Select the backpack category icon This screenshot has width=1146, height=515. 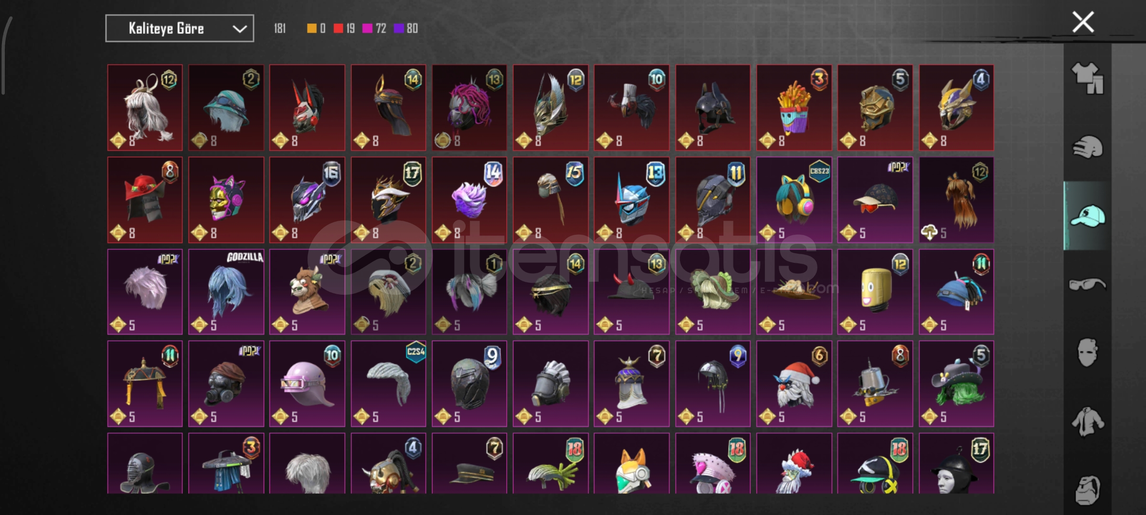[1087, 489]
